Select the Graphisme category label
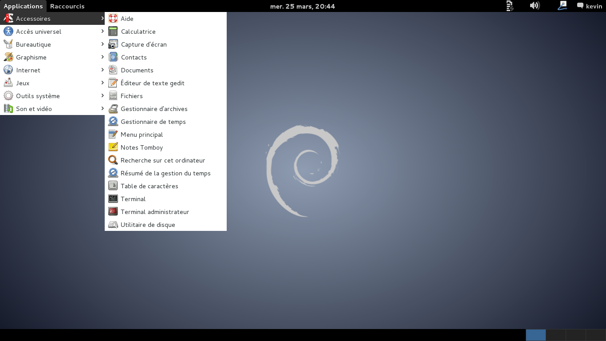Image resolution: width=606 pixels, height=341 pixels. click(31, 57)
